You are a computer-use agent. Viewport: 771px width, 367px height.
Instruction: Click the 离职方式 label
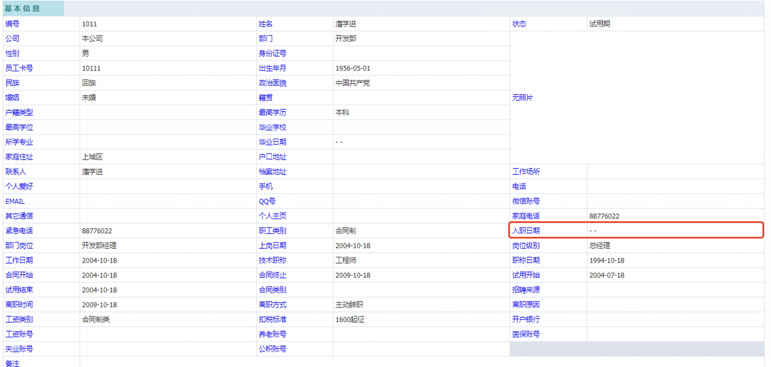272,305
